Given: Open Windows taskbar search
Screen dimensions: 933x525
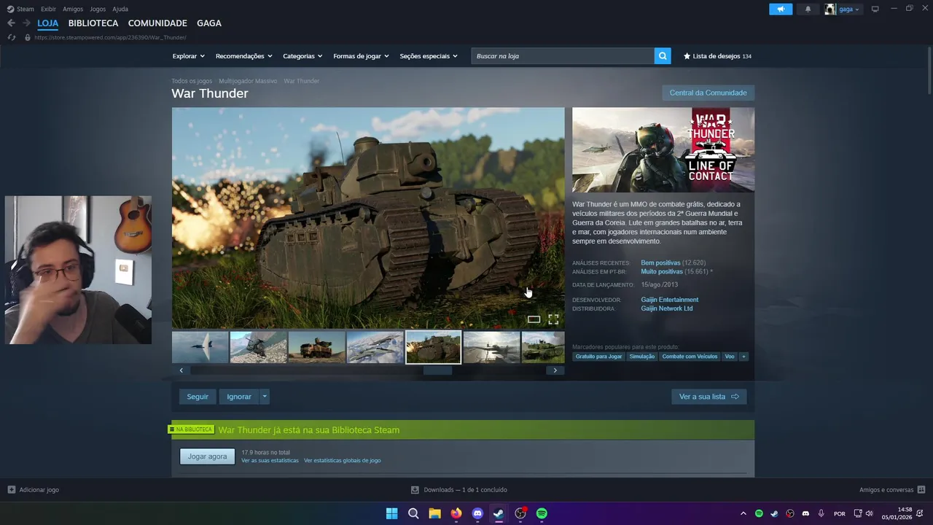Looking at the screenshot, I should pyautogui.click(x=413, y=513).
